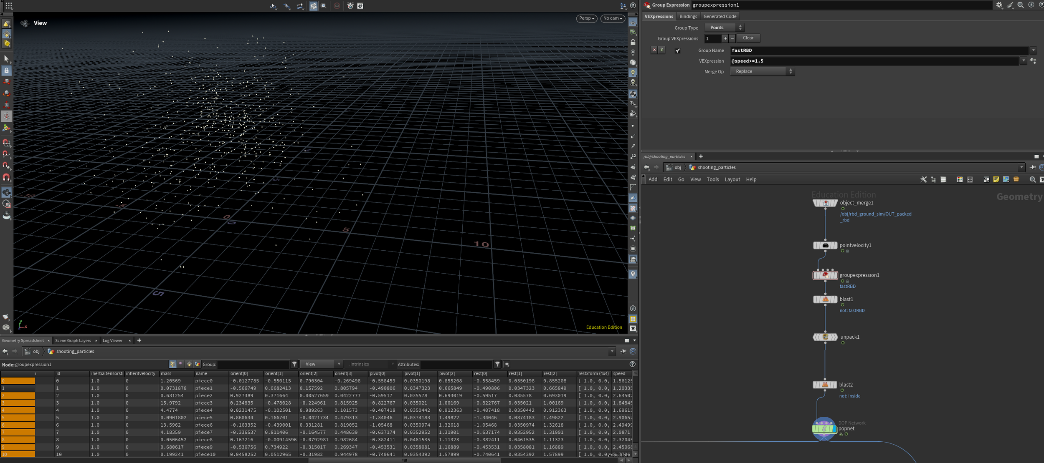Screen dimensions: 1044x463
Task: Click the unpack1 node icon
Action: click(825, 337)
